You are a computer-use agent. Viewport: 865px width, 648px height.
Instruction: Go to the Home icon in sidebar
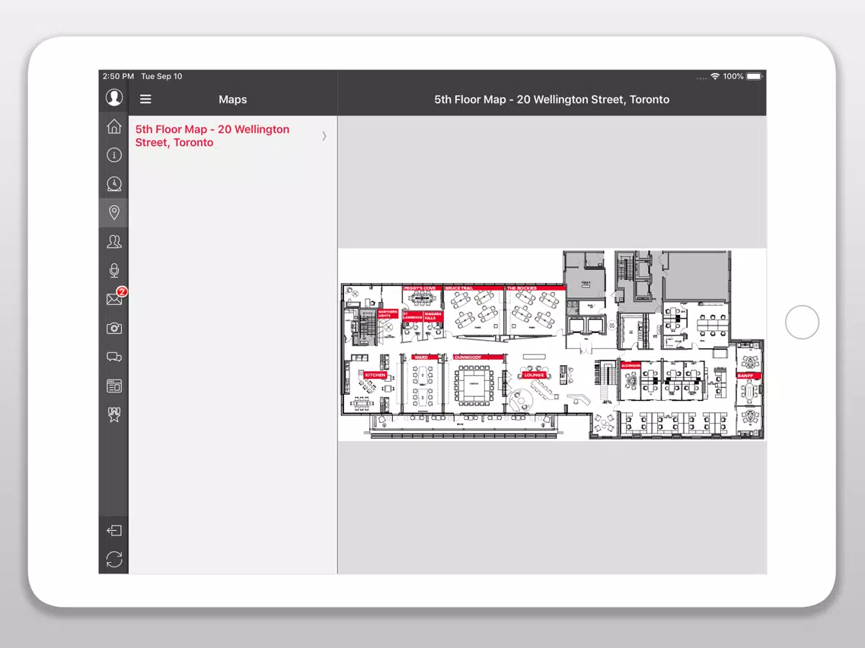(114, 127)
